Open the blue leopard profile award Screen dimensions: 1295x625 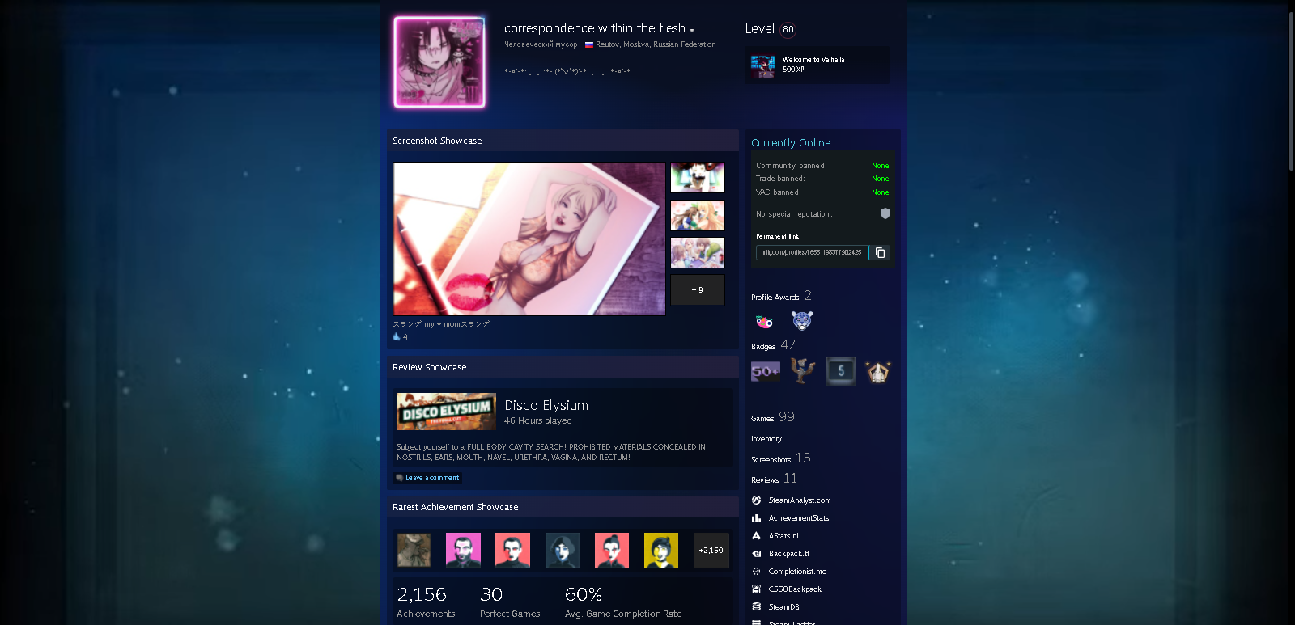point(802,321)
